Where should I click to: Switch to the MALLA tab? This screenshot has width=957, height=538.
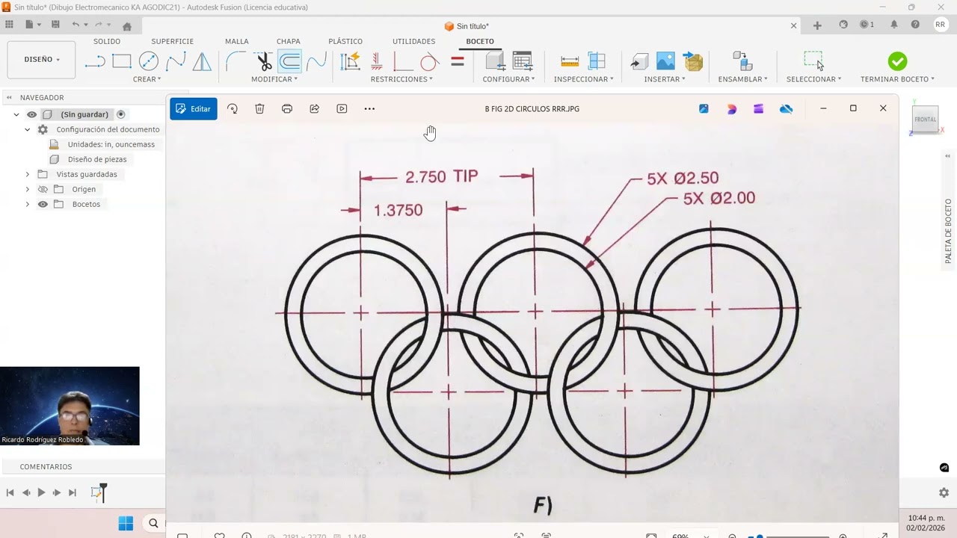(x=237, y=42)
